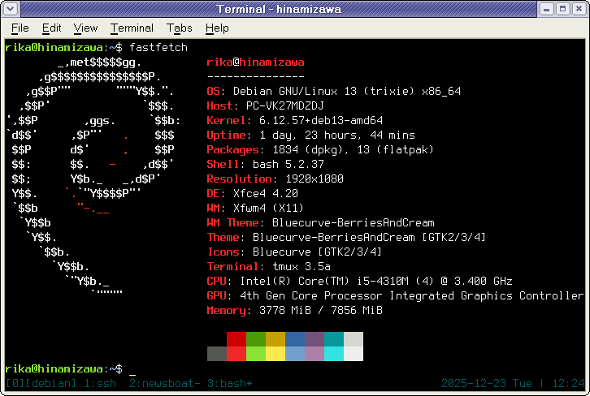Screen dimensions: 590x396
Task: Click the dark purple color block
Action: pos(315,339)
